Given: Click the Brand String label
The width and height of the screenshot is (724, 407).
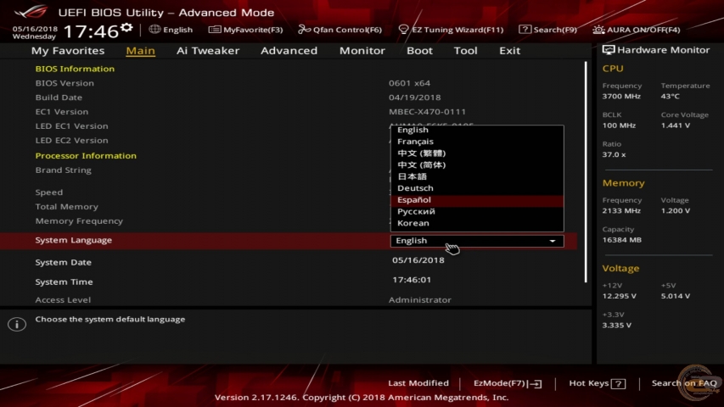Looking at the screenshot, I should point(64,170).
